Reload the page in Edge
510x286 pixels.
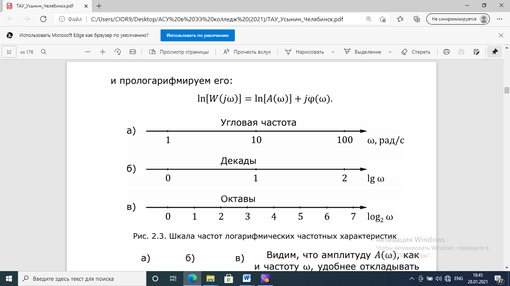pyautogui.click(x=43, y=19)
